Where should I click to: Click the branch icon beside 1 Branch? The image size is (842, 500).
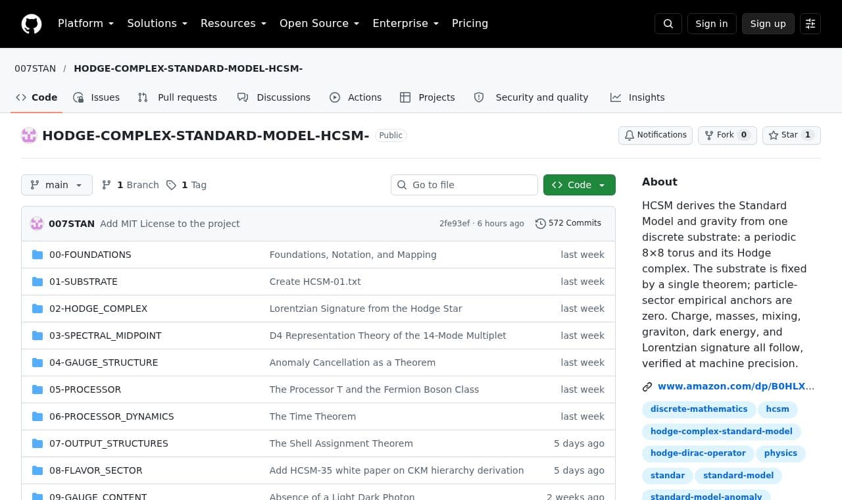[x=107, y=185]
